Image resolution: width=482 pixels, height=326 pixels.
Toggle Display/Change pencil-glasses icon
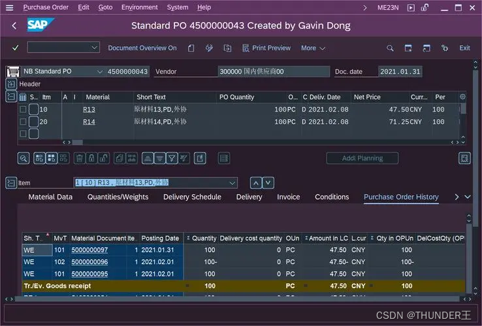(x=210, y=48)
